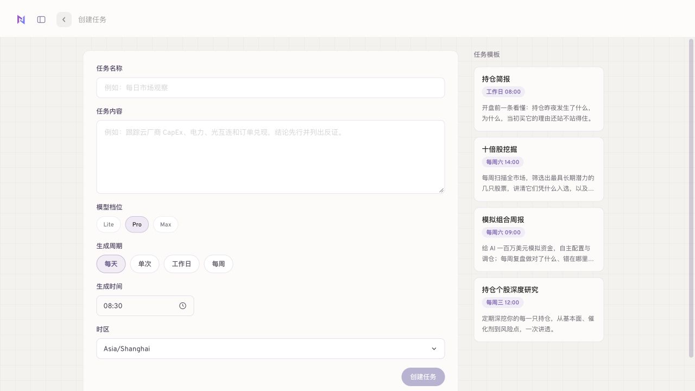
Task: Click the textarea resize handle corner
Action: pos(441,190)
